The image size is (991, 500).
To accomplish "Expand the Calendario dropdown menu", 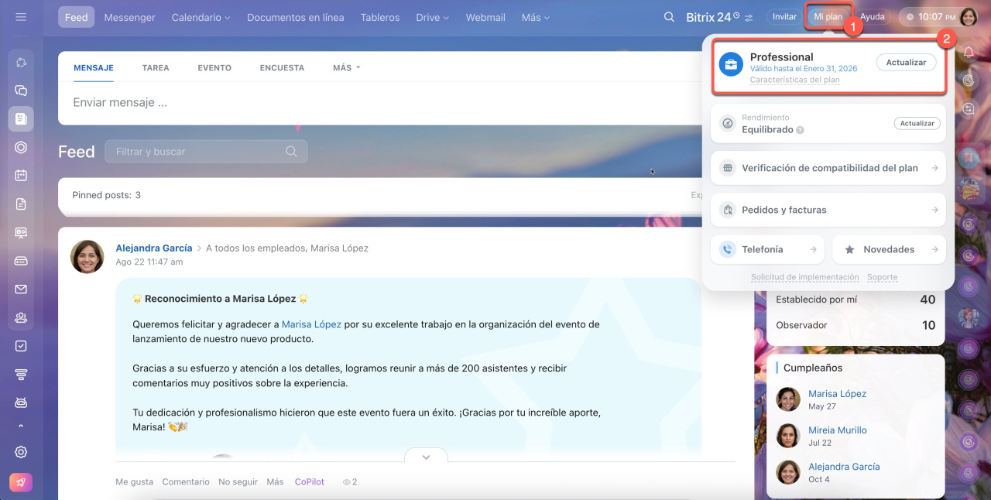I will click(201, 17).
